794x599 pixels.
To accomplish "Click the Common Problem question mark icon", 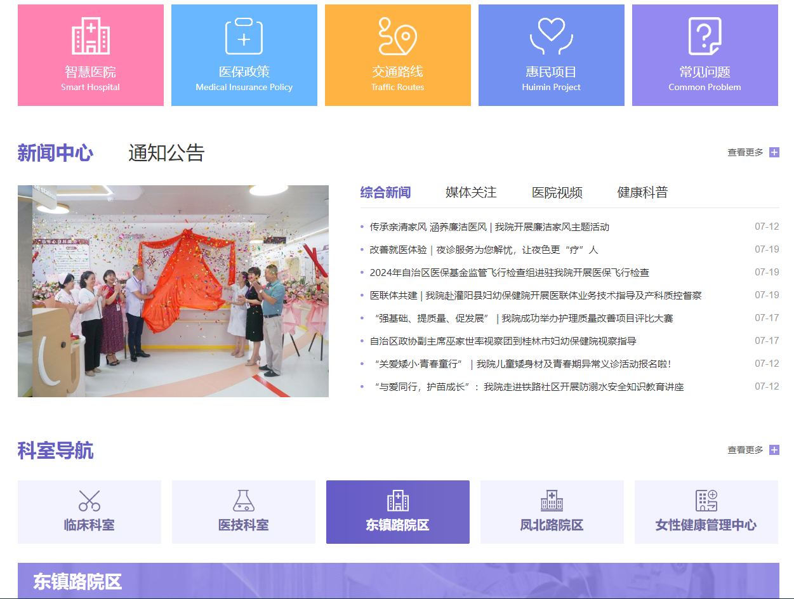I will [705, 36].
